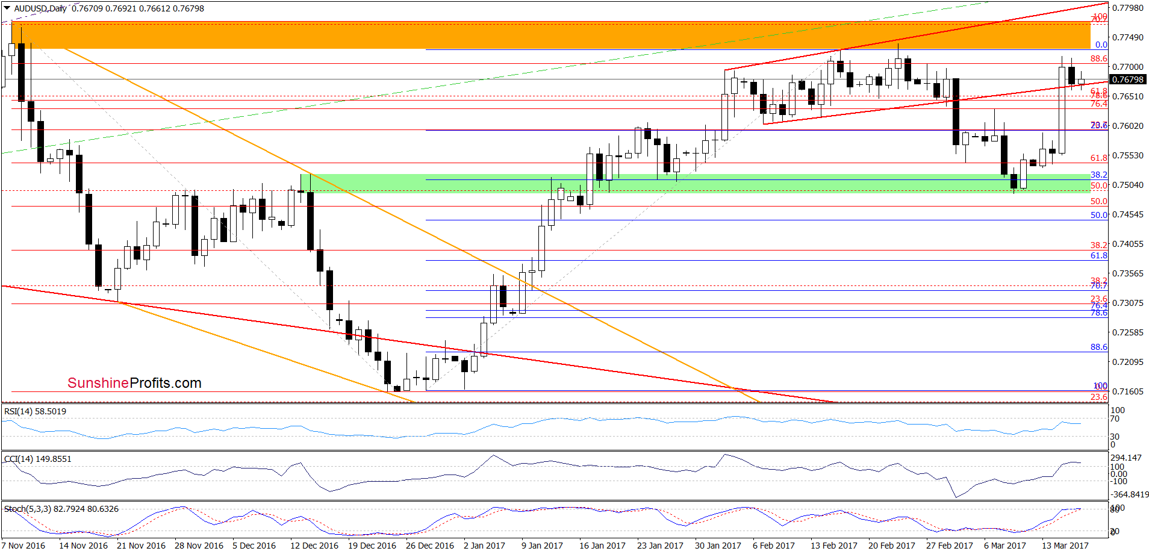The height and width of the screenshot is (554, 1149).
Task: Click the 7 Nov 2016 date label
Action: click(23, 546)
